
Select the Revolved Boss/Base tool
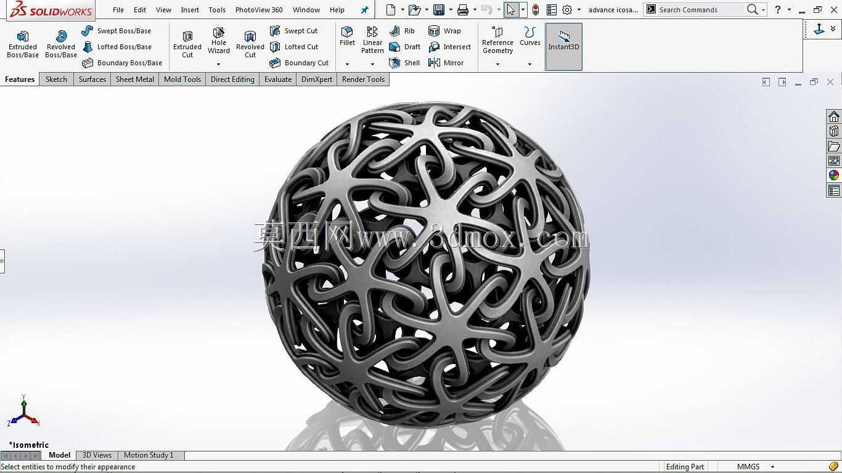click(61, 44)
